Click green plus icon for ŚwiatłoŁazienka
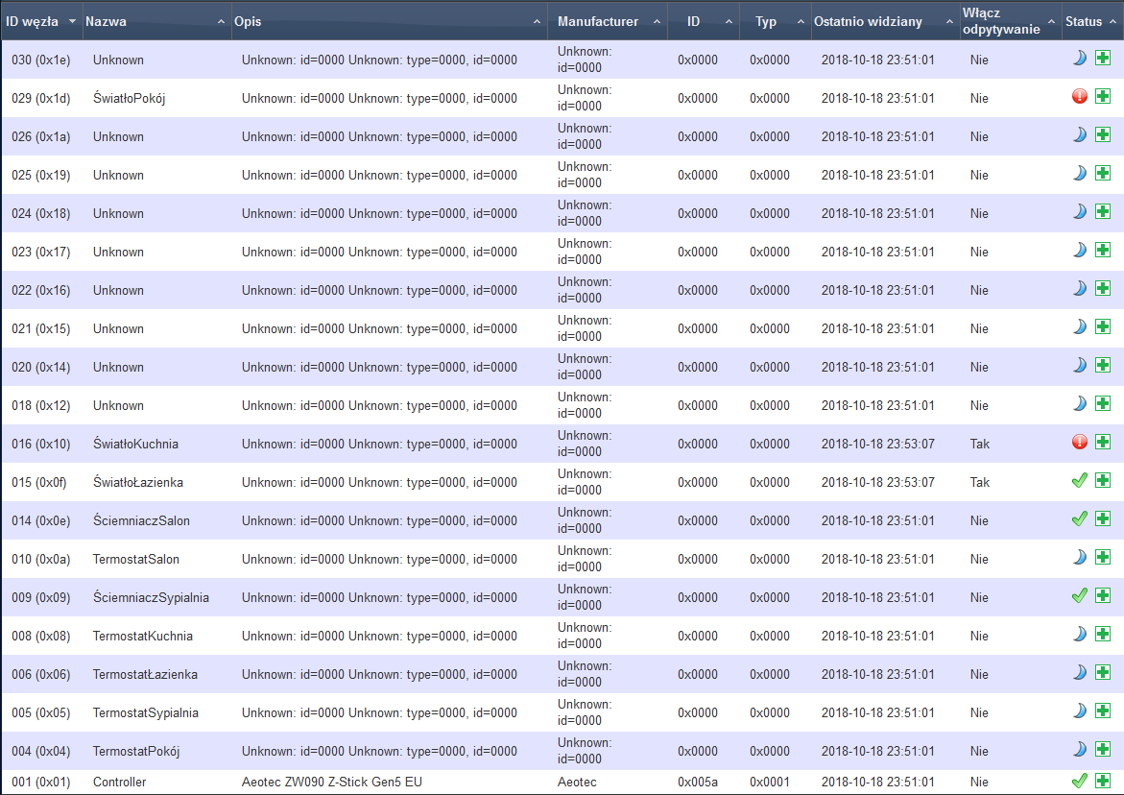 point(1103,480)
